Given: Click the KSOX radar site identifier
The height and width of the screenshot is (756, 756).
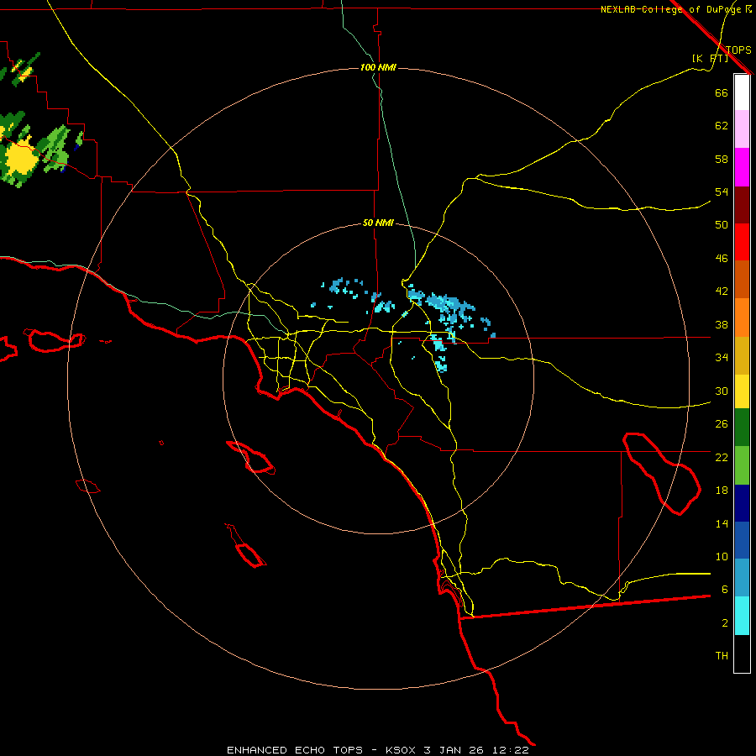Looking at the screenshot, I should tap(400, 750).
